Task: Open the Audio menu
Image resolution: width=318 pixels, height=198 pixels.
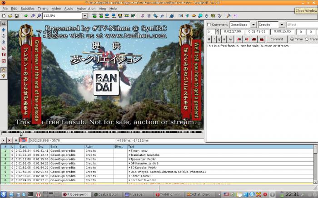Action: click(69, 9)
